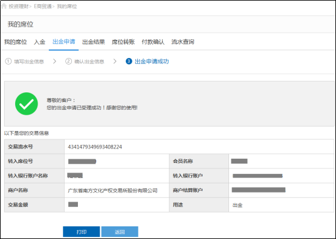Click the 尊敬的客户 greeting text
The image size is (336, 239).
[61, 100]
